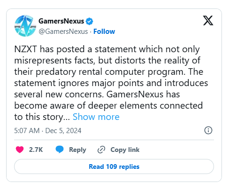The width and height of the screenshot is (229, 190).
Task: Open the tweet info circle icon
Action: point(208,130)
